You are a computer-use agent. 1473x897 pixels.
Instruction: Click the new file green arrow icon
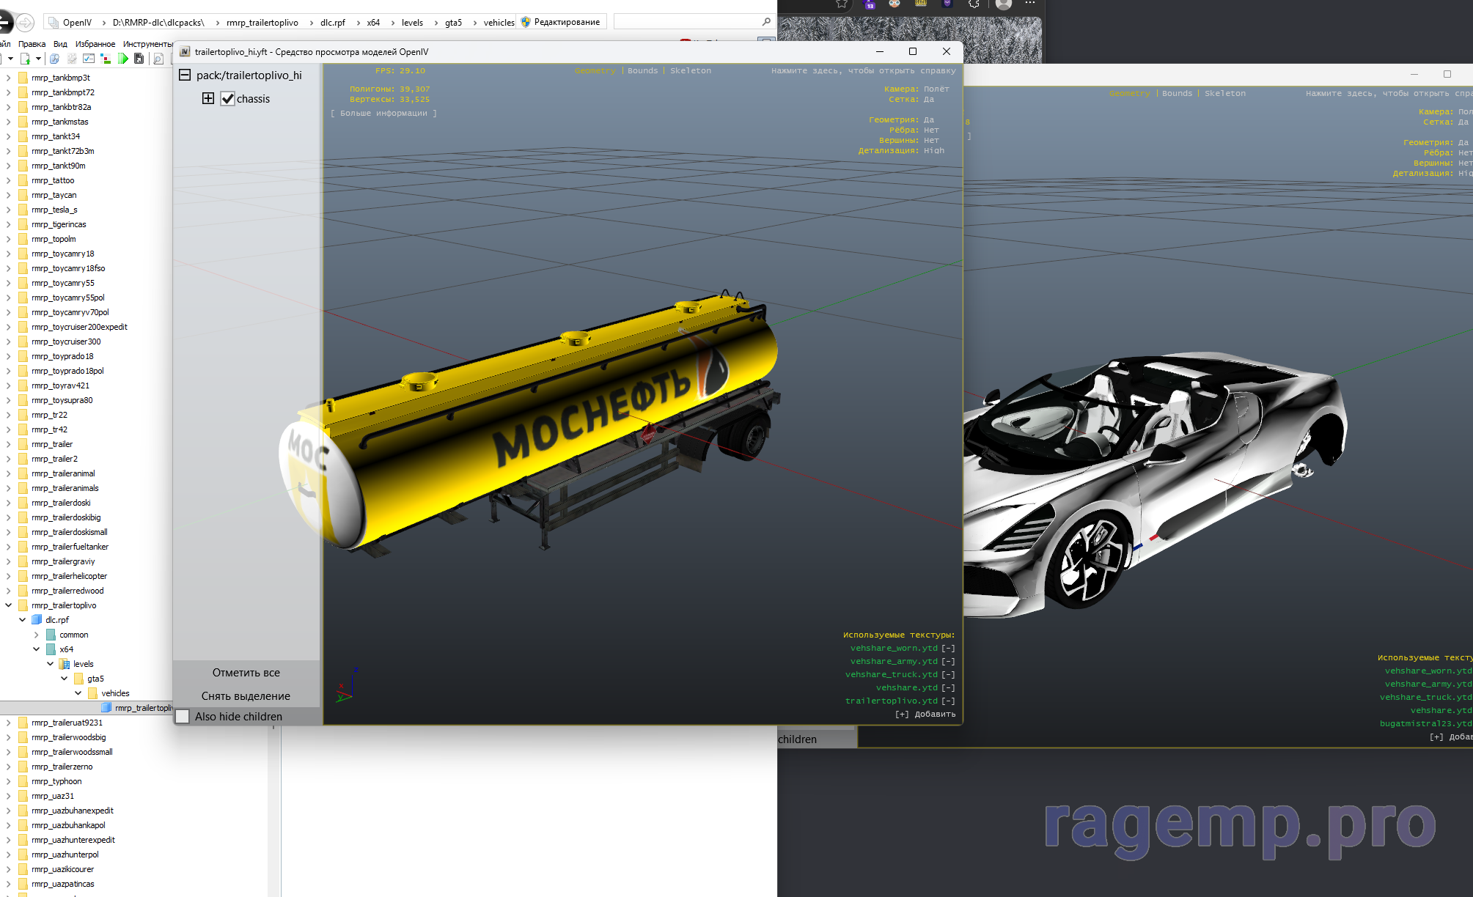(25, 59)
